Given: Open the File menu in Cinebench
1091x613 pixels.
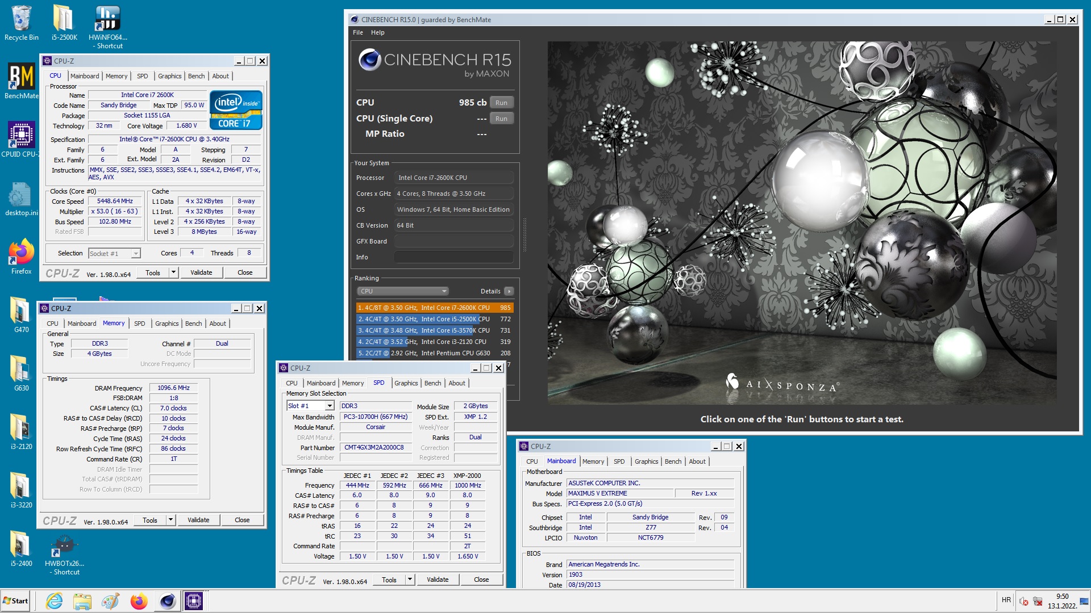Looking at the screenshot, I should pos(358,32).
